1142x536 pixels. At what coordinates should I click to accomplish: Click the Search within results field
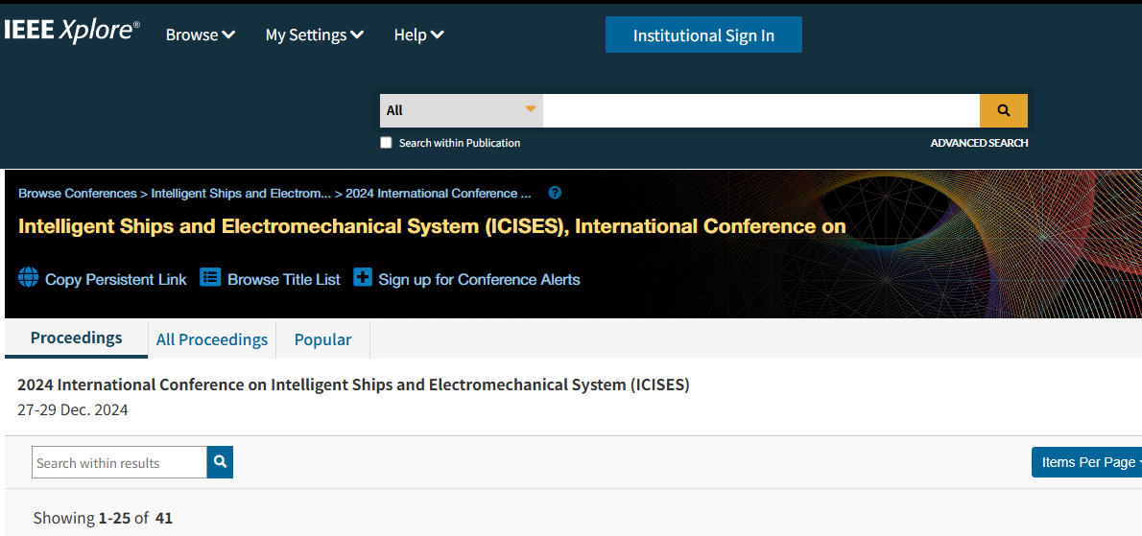119,462
